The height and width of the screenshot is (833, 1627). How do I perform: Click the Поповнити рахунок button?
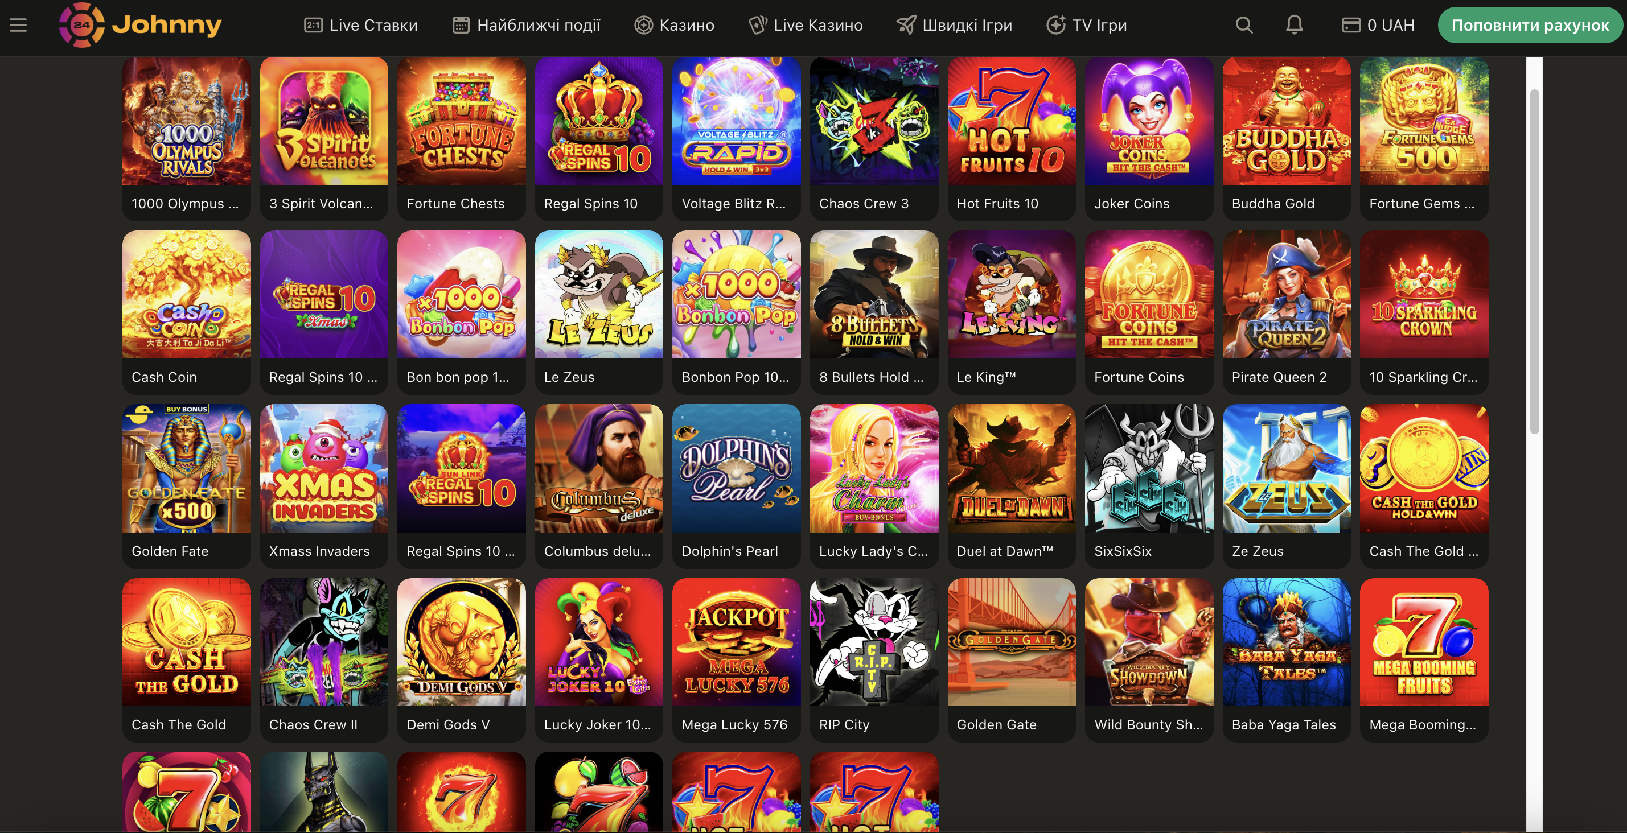(1530, 25)
